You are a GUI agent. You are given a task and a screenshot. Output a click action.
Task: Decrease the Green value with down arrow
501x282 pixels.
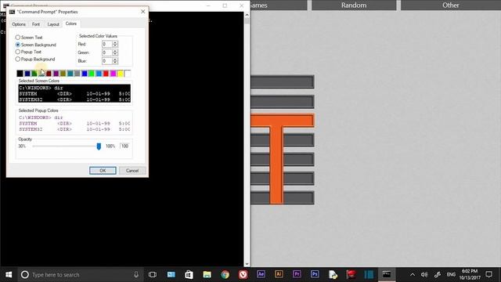pyautogui.click(x=115, y=54)
